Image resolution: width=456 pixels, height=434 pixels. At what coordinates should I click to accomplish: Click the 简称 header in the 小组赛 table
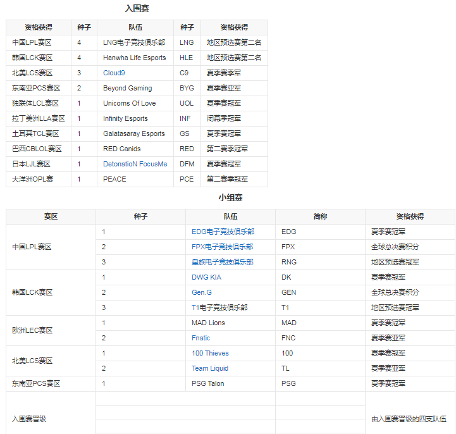320,216
